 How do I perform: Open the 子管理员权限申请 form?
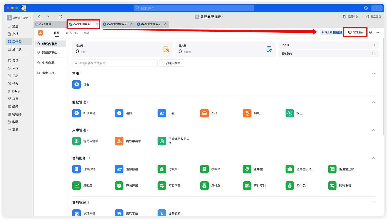click(162, 141)
